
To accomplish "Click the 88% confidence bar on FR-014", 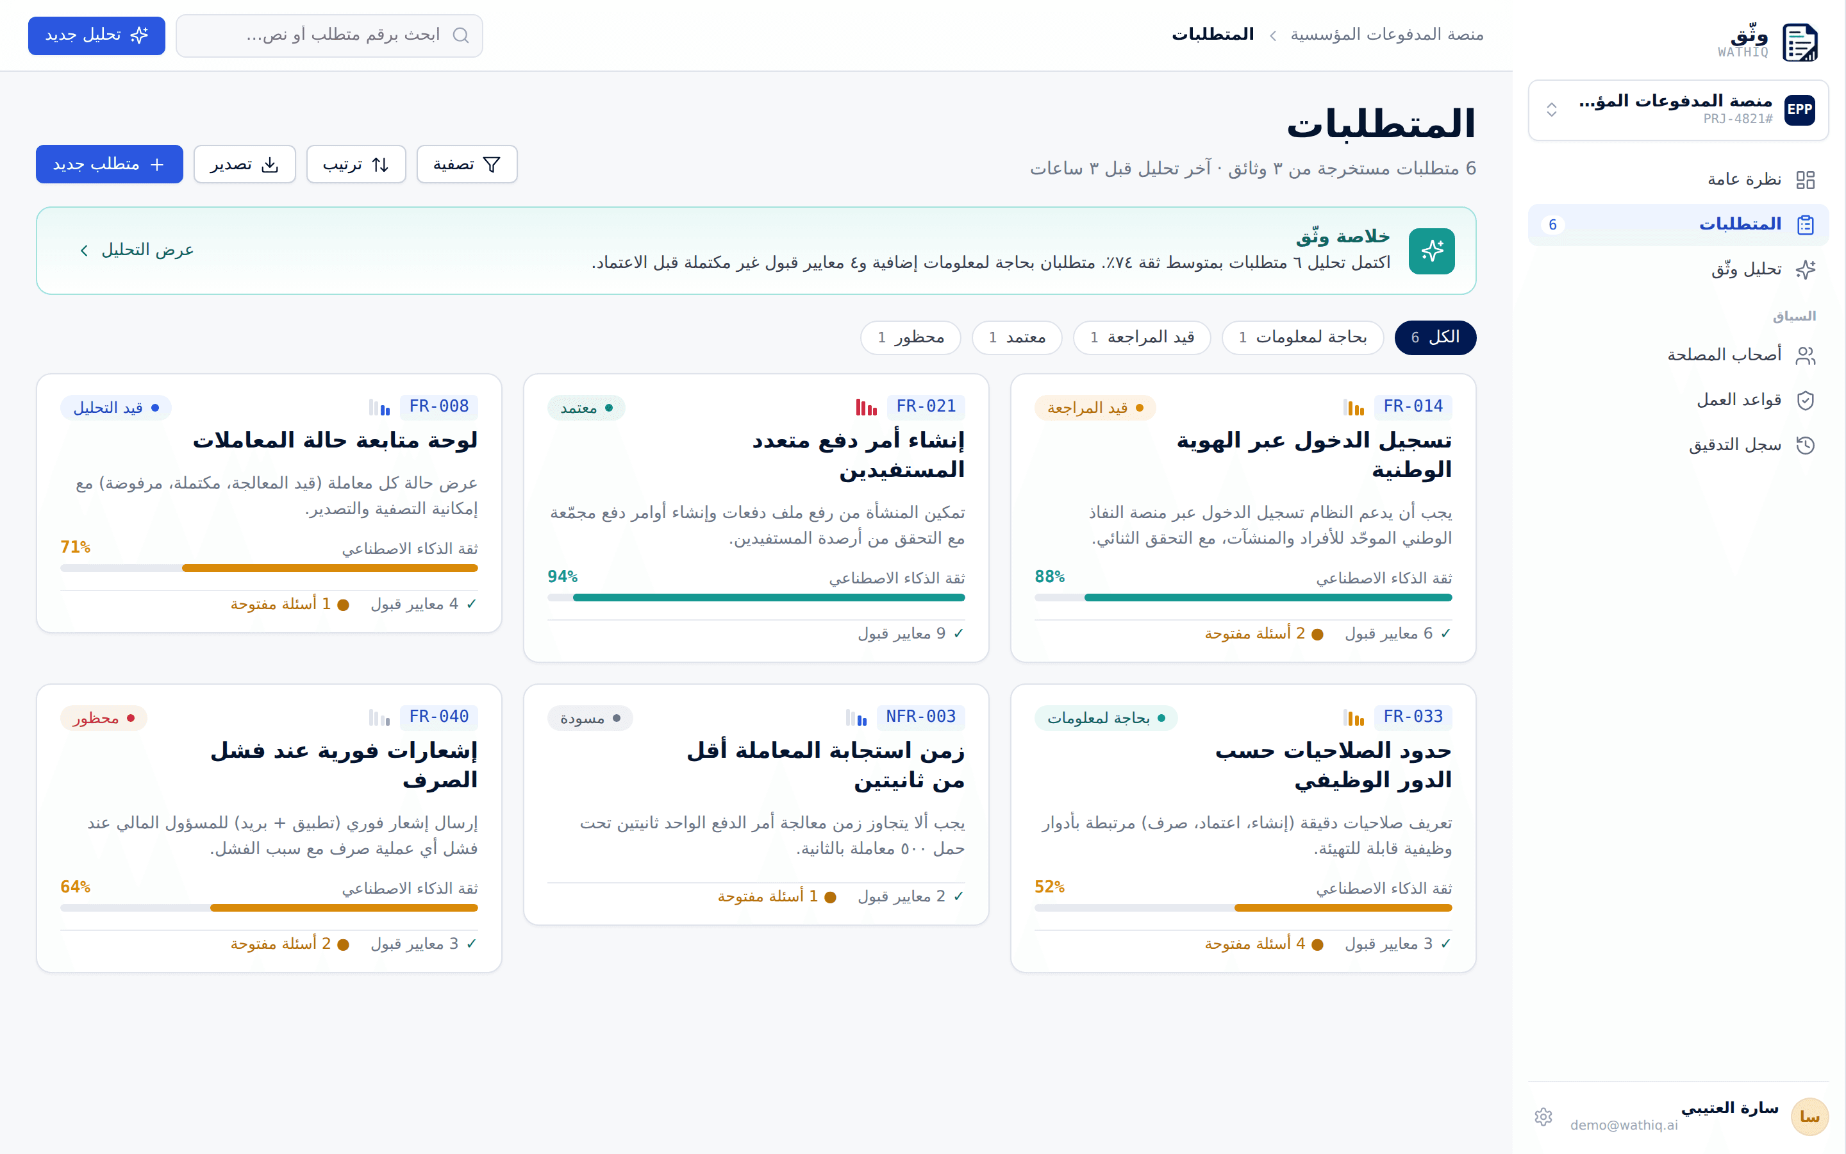I will tap(1243, 598).
